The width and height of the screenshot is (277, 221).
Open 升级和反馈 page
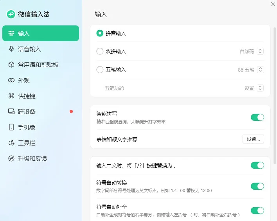click(41, 158)
